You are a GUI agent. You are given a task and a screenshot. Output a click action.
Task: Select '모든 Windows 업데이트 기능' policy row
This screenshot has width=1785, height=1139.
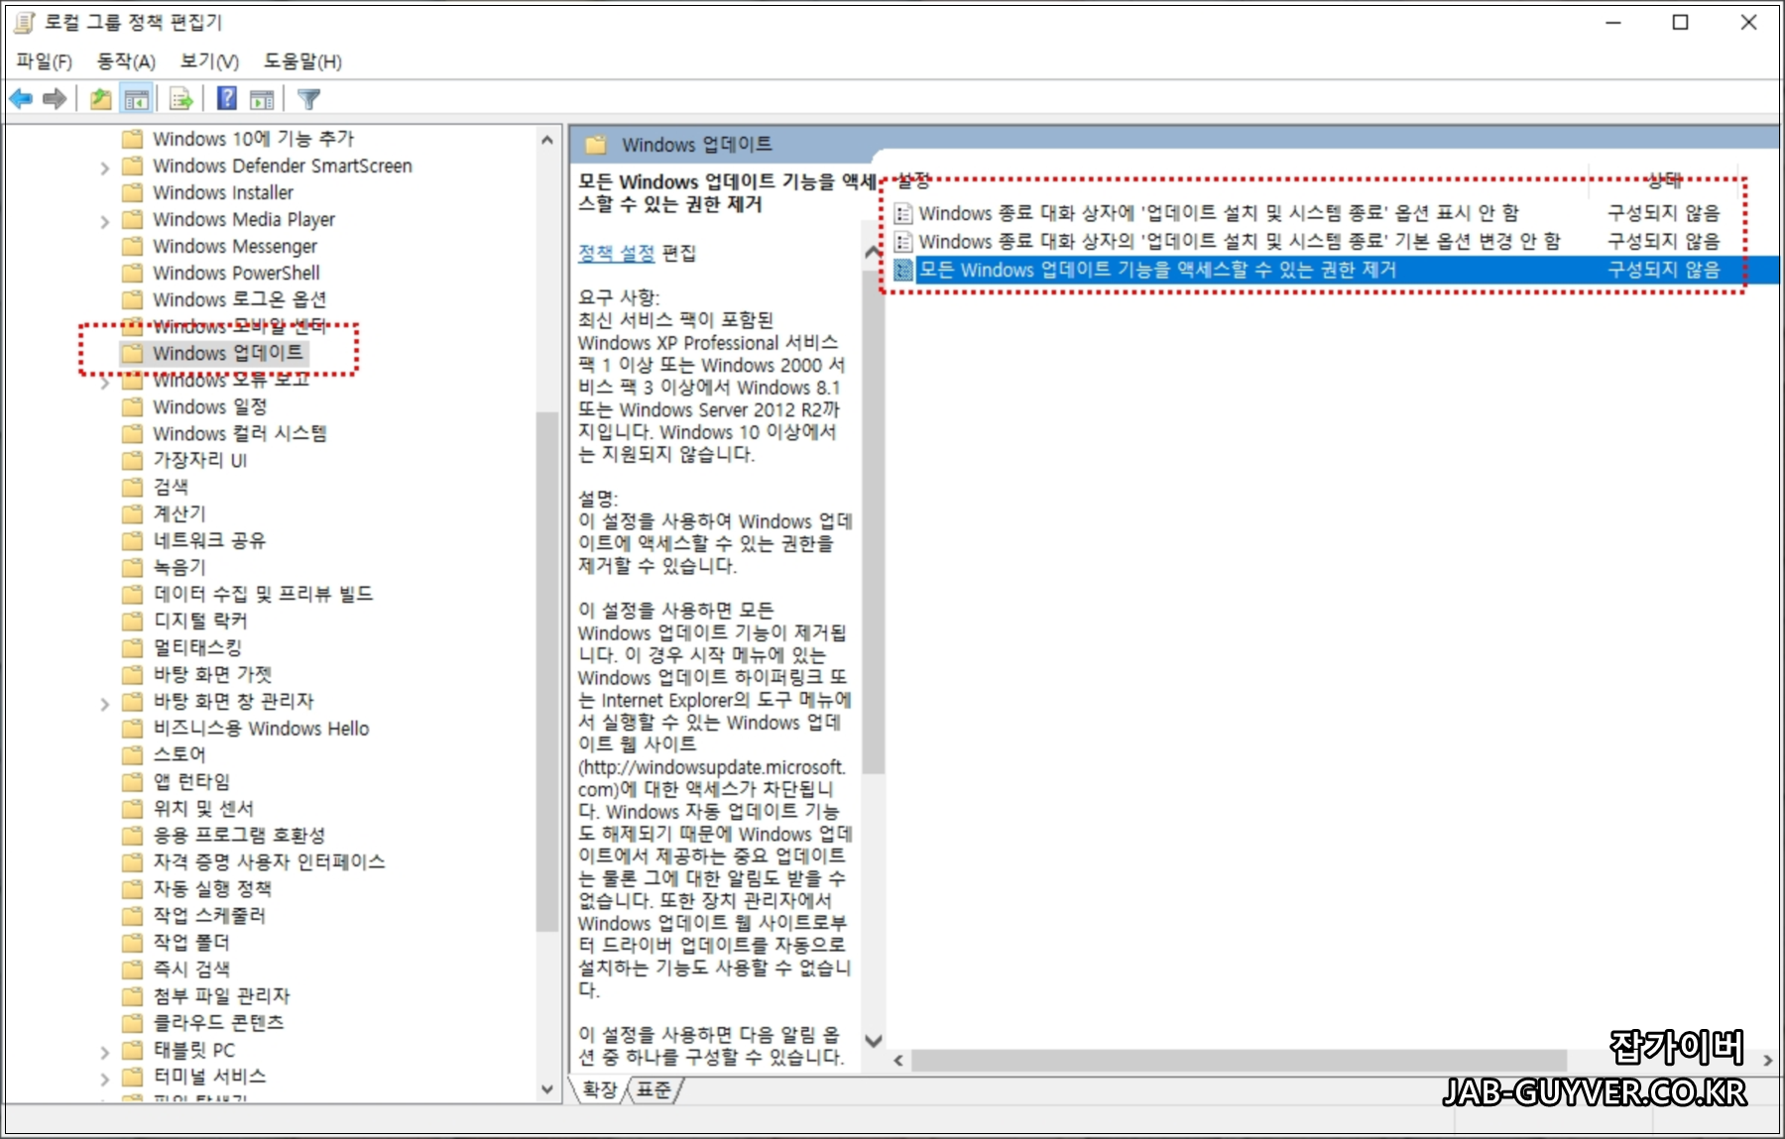tap(1334, 270)
